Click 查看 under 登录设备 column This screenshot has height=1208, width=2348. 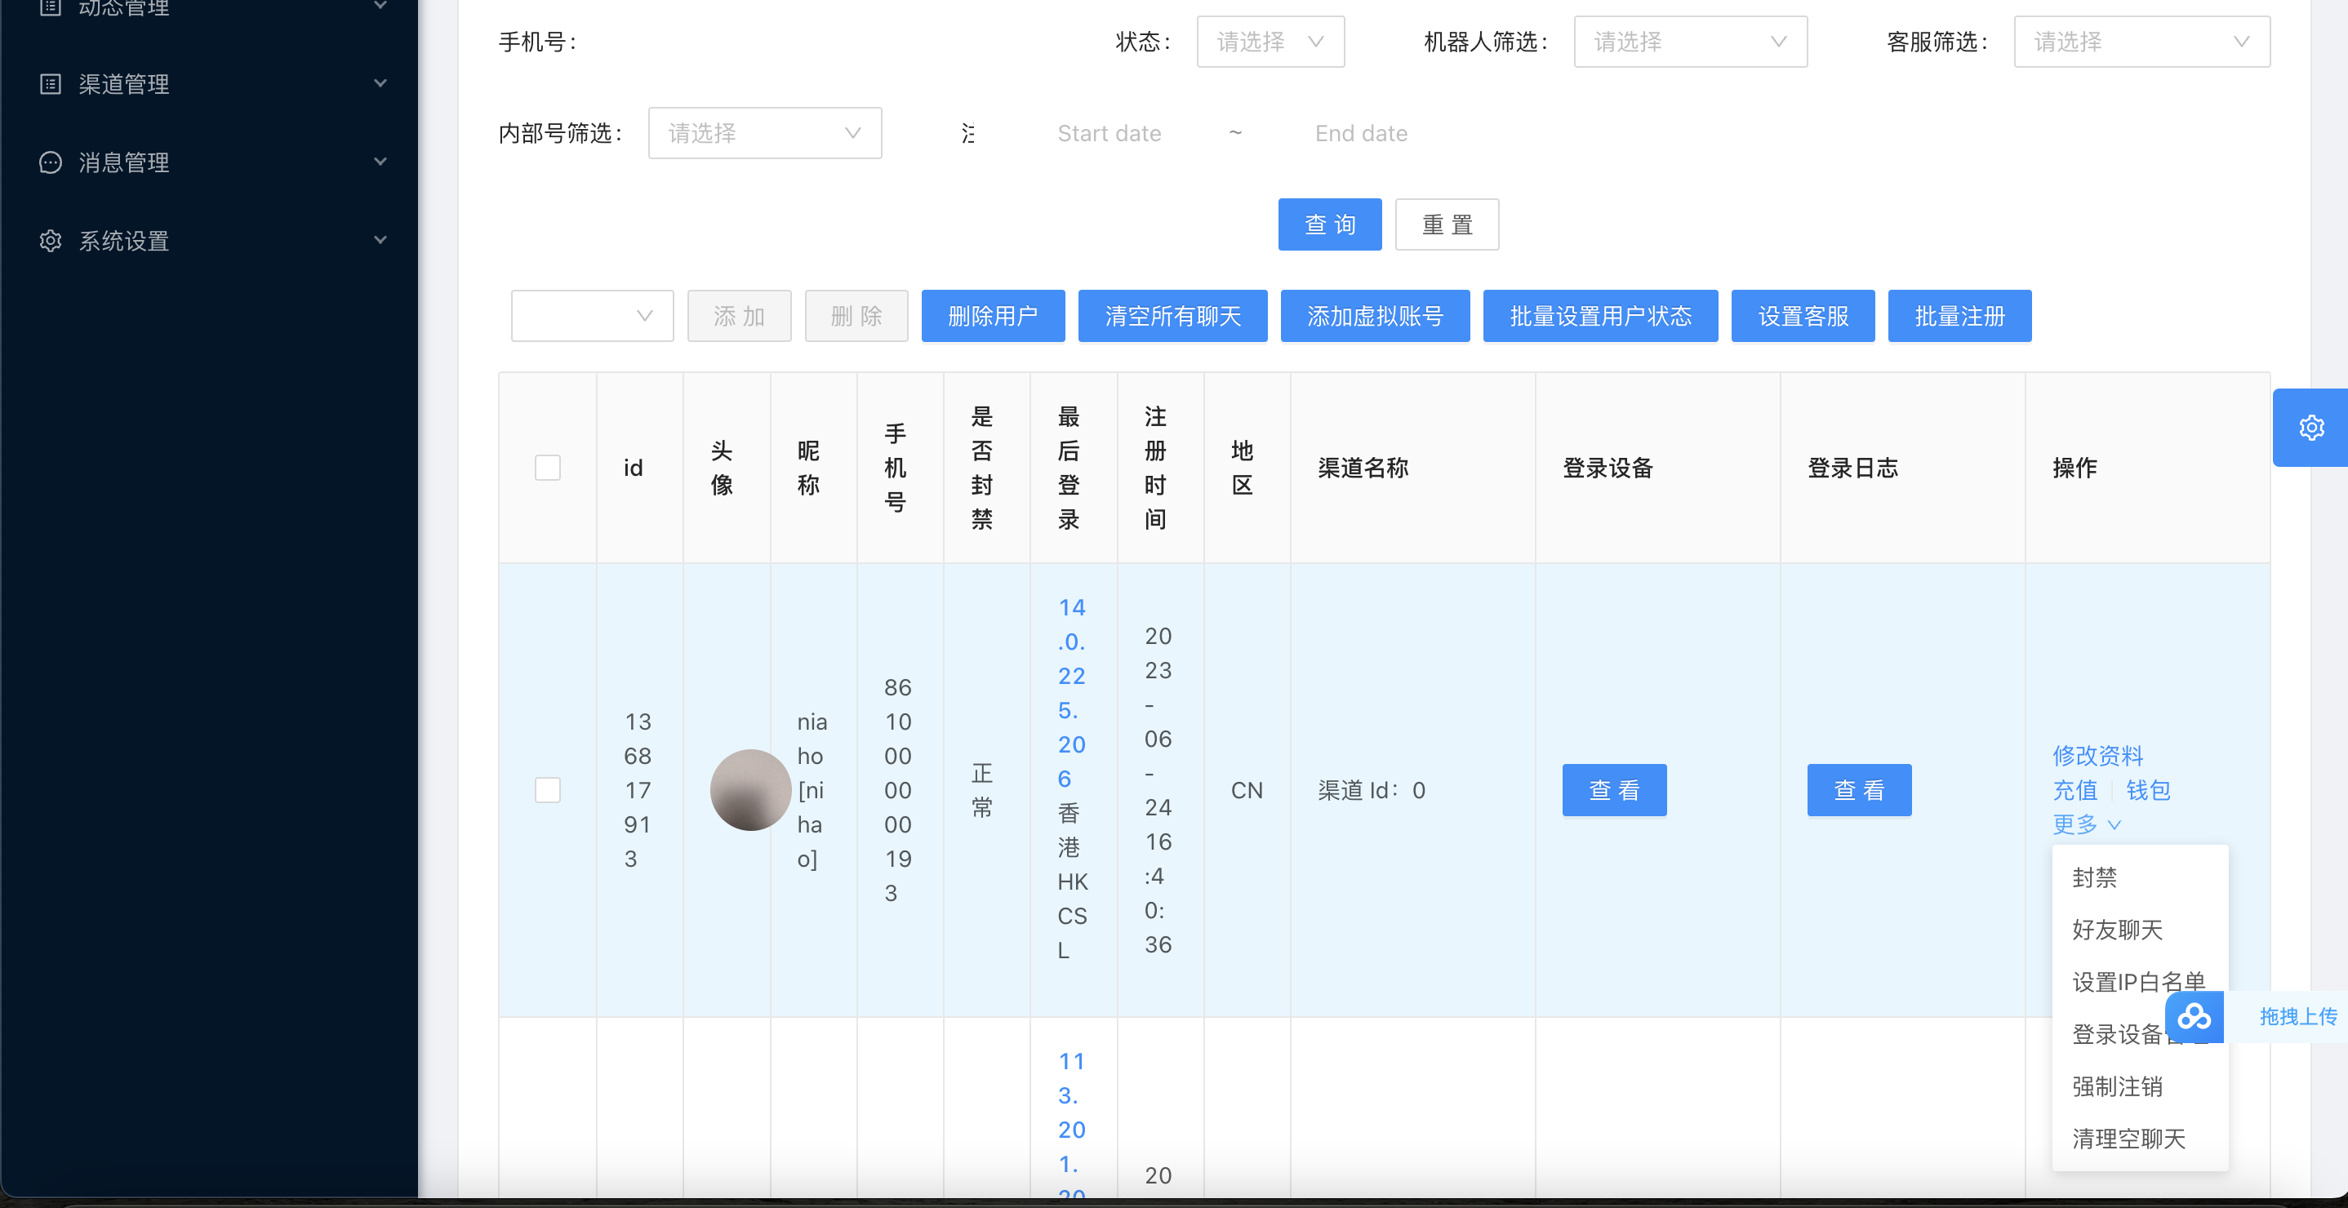point(1614,790)
